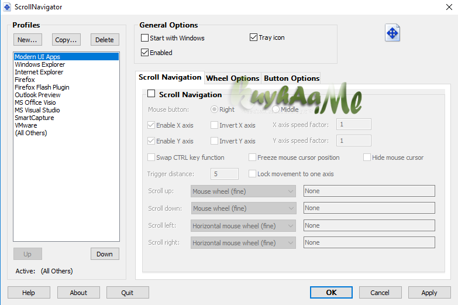
Task: Open the About dialog
Action: coord(78,293)
